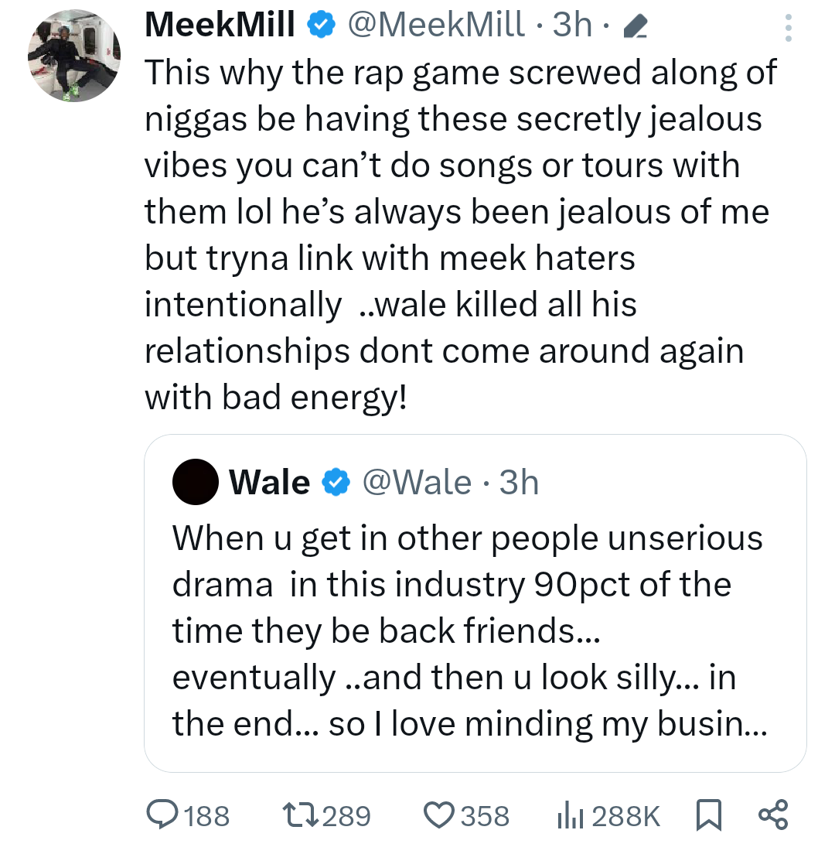Like the tweet using the heart icon
Screen dimensions: 835x854
point(440,816)
